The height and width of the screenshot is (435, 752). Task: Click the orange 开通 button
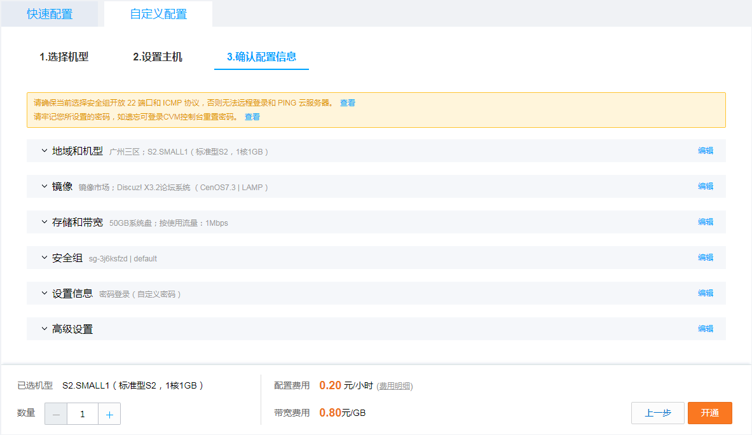click(710, 413)
